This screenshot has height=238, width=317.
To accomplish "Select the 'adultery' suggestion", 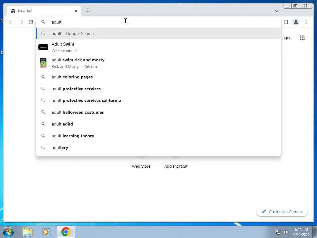I will point(159,147).
